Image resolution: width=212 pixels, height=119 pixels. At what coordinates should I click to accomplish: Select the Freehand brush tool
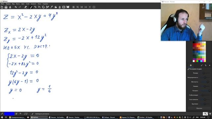(x=31, y=7)
